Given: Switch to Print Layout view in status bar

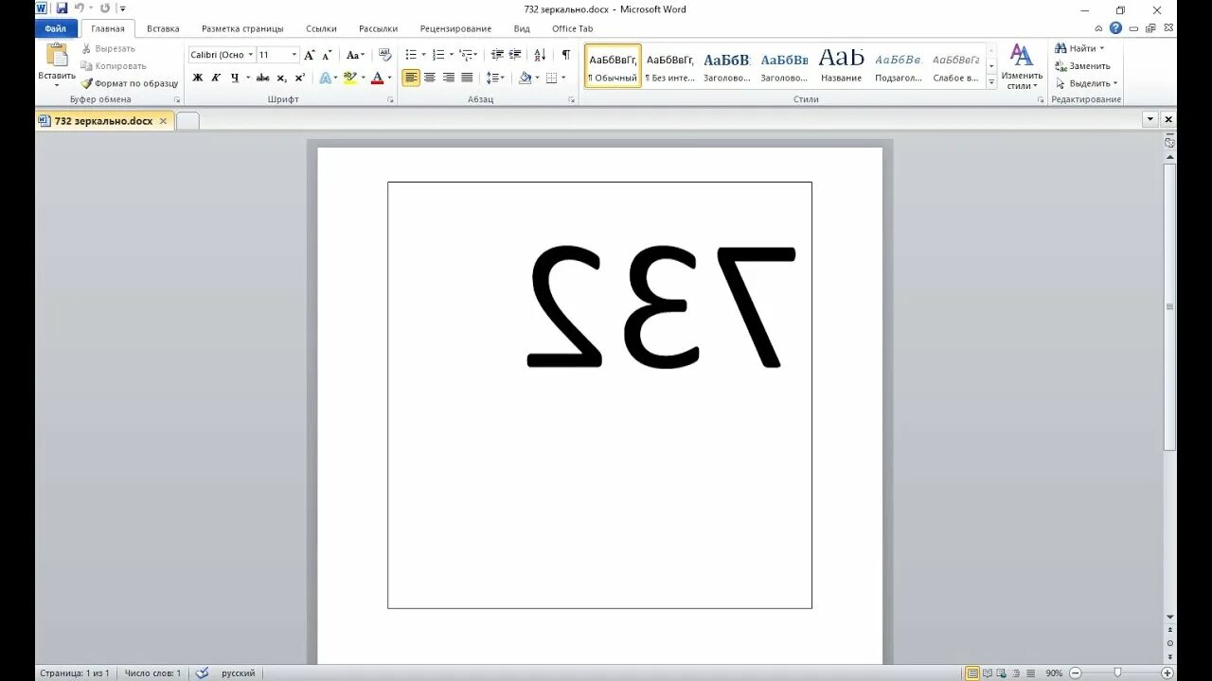Looking at the screenshot, I should pyautogui.click(x=972, y=673).
